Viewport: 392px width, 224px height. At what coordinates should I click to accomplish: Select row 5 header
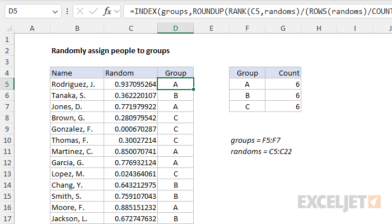(x=7, y=84)
